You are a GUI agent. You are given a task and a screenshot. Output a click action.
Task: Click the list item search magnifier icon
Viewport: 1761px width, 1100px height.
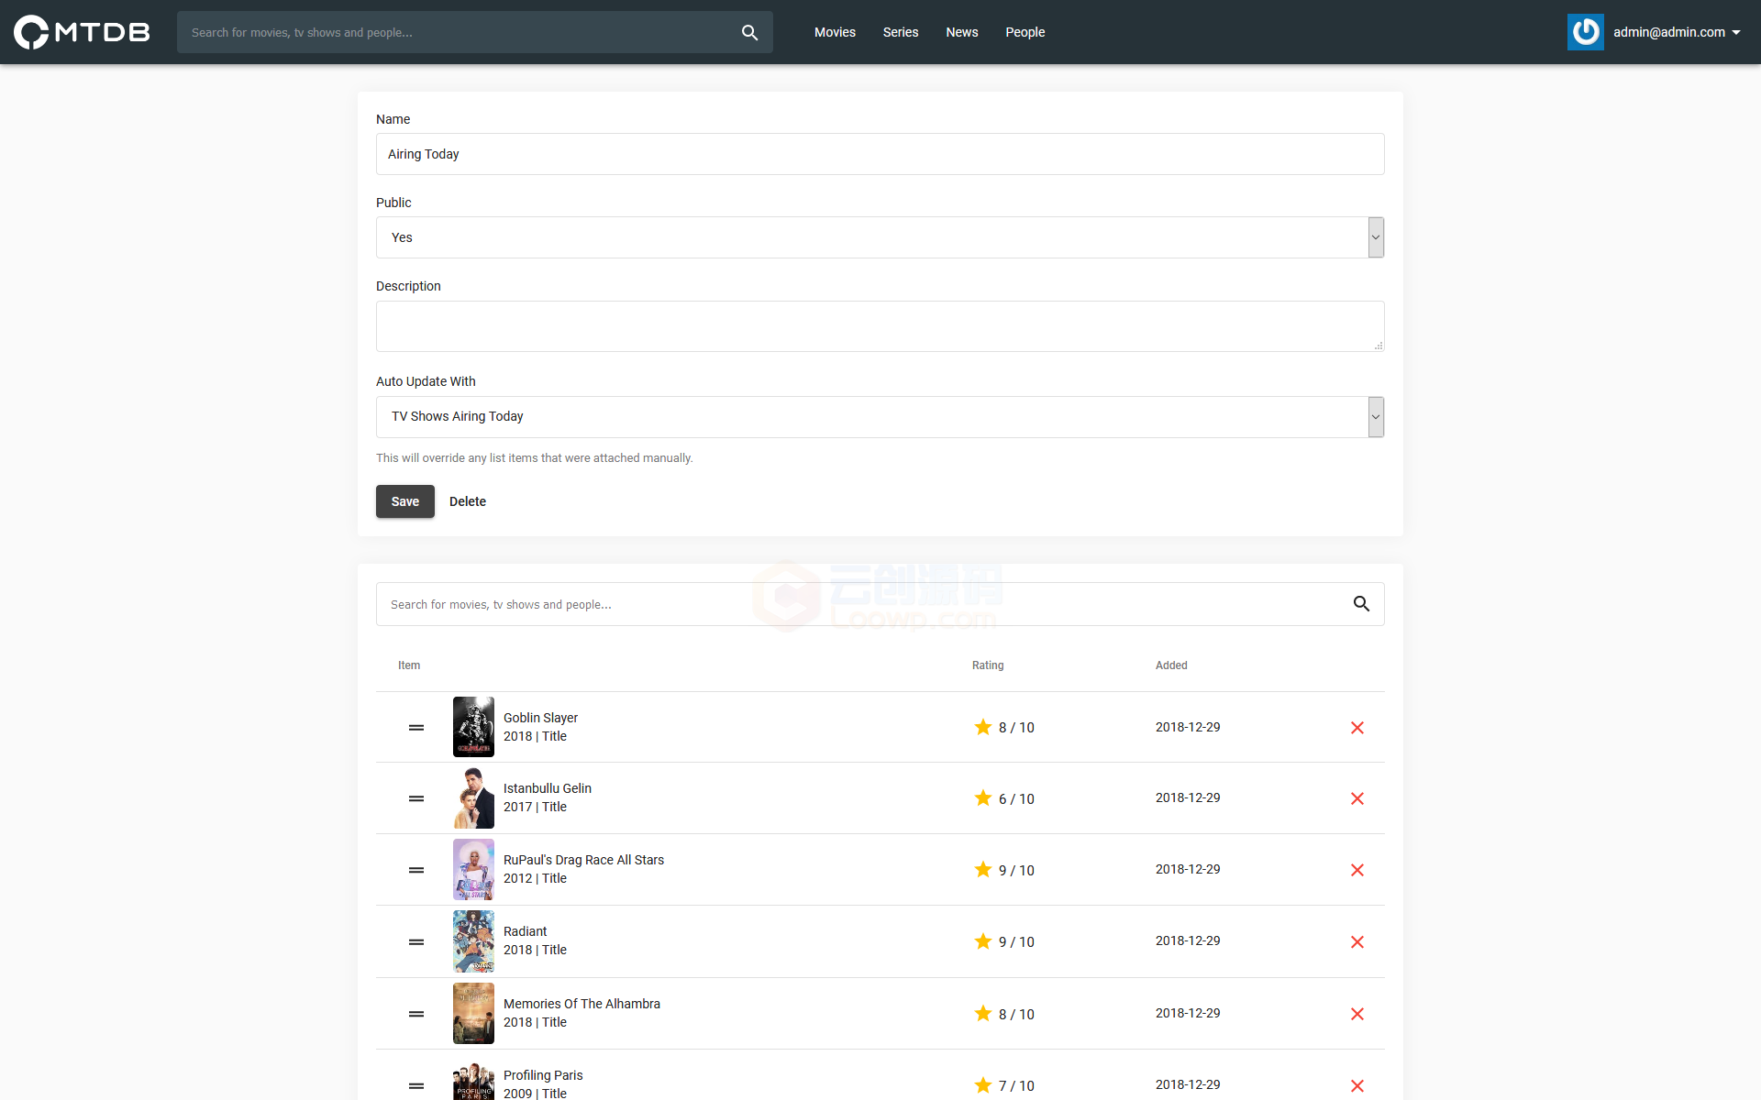tap(1361, 604)
